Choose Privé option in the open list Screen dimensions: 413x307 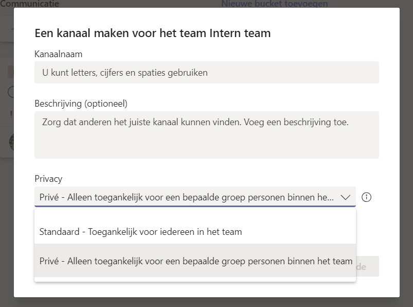tap(195, 261)
